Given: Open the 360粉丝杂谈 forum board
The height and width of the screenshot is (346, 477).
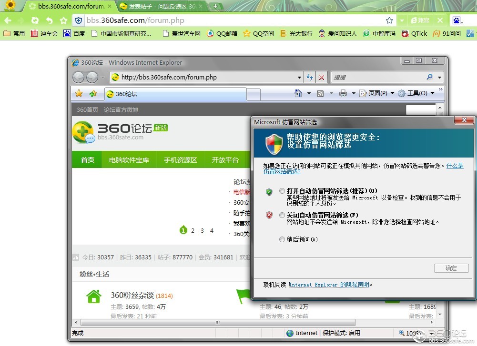Looking at the screenshot, I should 132,295.
